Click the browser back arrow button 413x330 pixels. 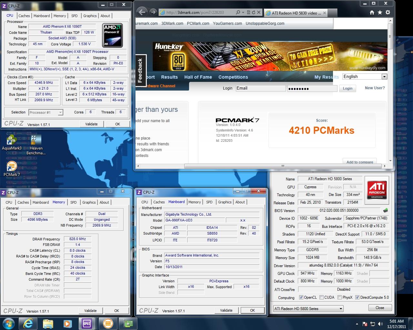142,12
